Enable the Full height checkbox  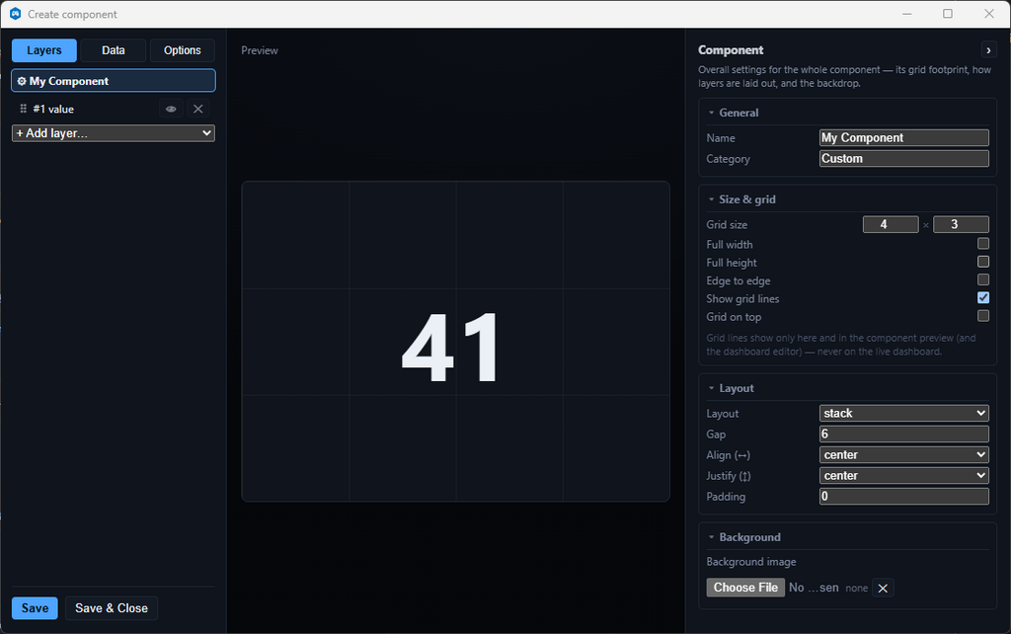point(982,262)
